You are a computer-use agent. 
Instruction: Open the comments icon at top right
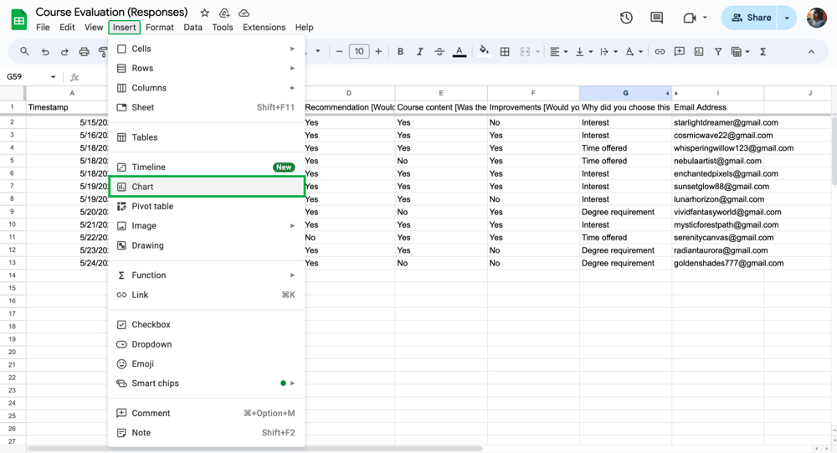pyautogui.click(x=657, y=18)
